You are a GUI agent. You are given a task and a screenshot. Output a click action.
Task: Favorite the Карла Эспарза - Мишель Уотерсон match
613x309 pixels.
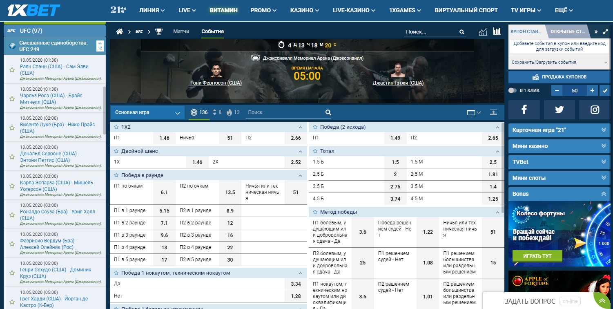[12, 186]
